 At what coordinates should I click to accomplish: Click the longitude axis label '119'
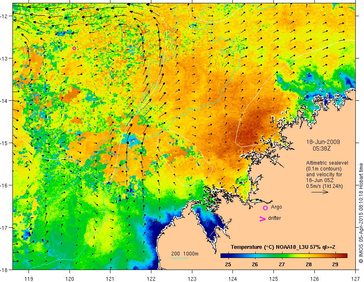pos(29,279)
